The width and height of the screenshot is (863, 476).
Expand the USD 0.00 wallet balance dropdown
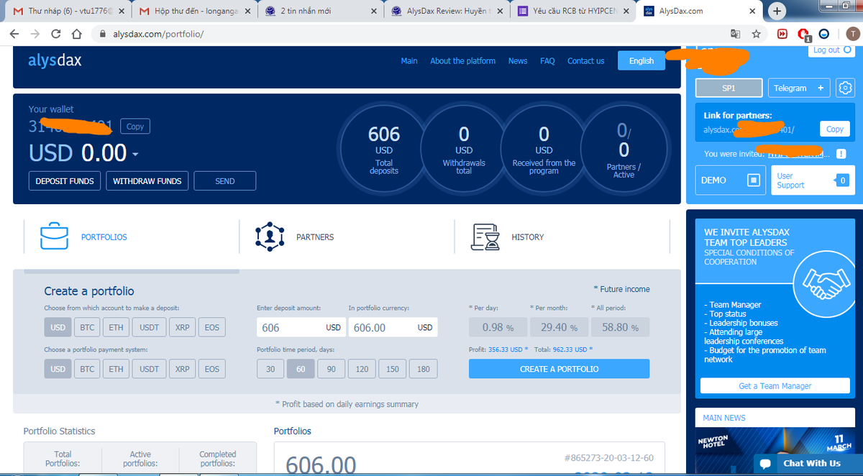tap(135, 154)
